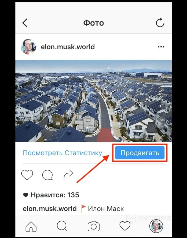Go back using the left chevron
The height and width of the screenshot is (238, 187).
pos(25,23)
